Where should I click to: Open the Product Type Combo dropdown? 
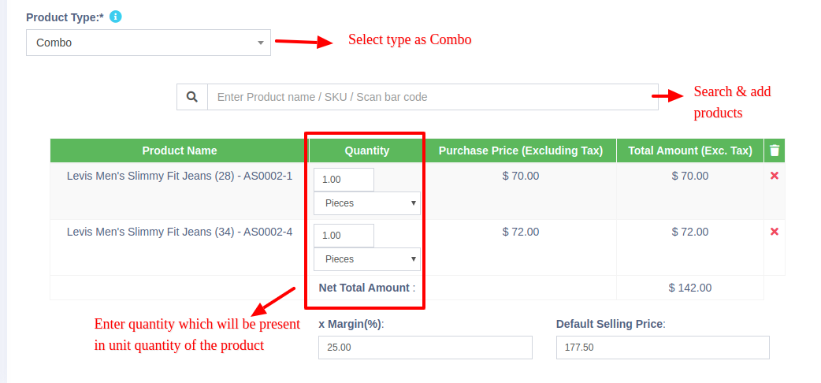coord(148,43)
